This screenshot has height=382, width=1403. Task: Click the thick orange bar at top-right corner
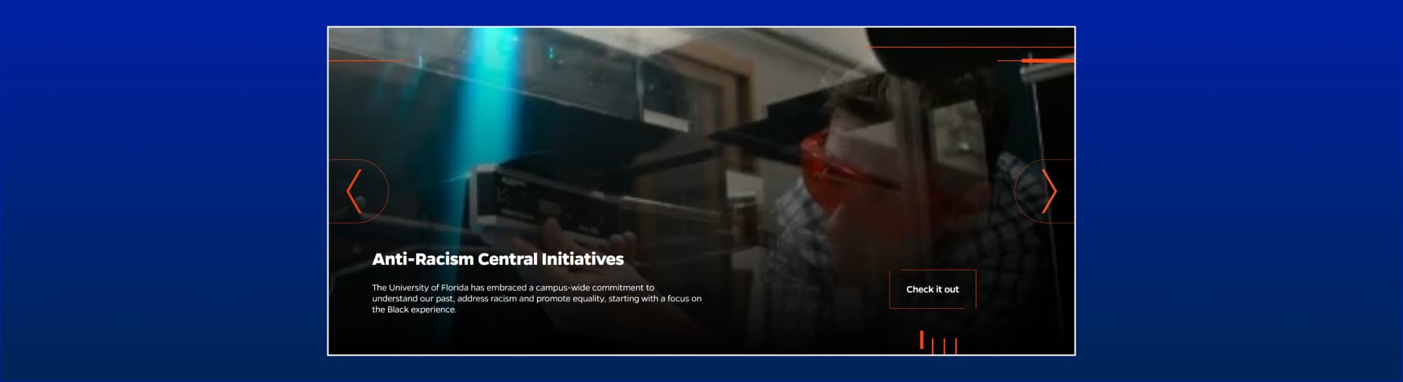tap(1047, 60)
